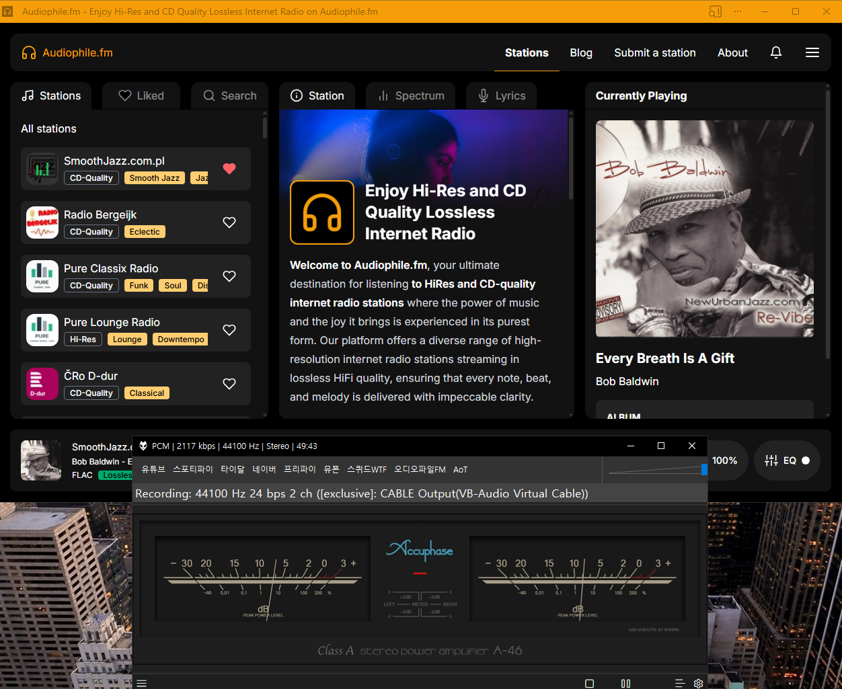
Task: Open the Blog page
Action: pyautogui.click(x=581, y=52)
